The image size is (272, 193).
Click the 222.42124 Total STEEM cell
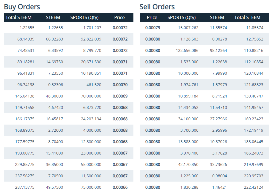coord(253,187)
